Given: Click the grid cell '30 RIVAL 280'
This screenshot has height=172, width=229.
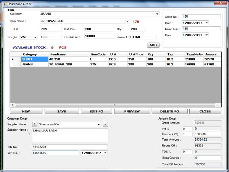Looking at the screenshot, I should pyautogui.click(x=69, y=64).
